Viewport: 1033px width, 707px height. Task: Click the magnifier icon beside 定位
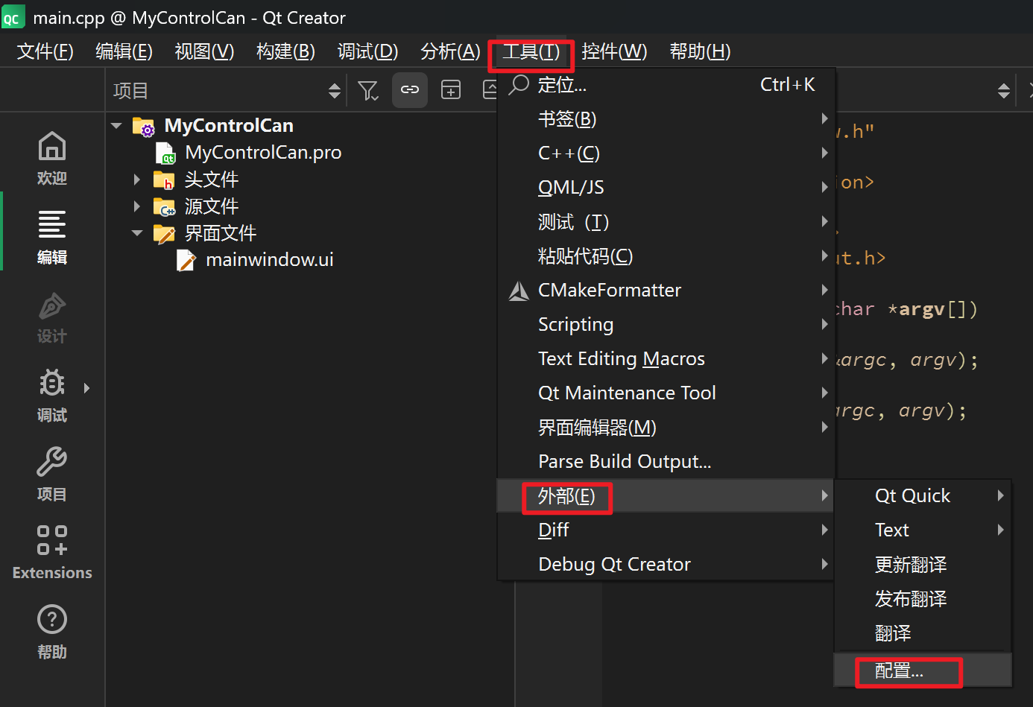(518, 84)
